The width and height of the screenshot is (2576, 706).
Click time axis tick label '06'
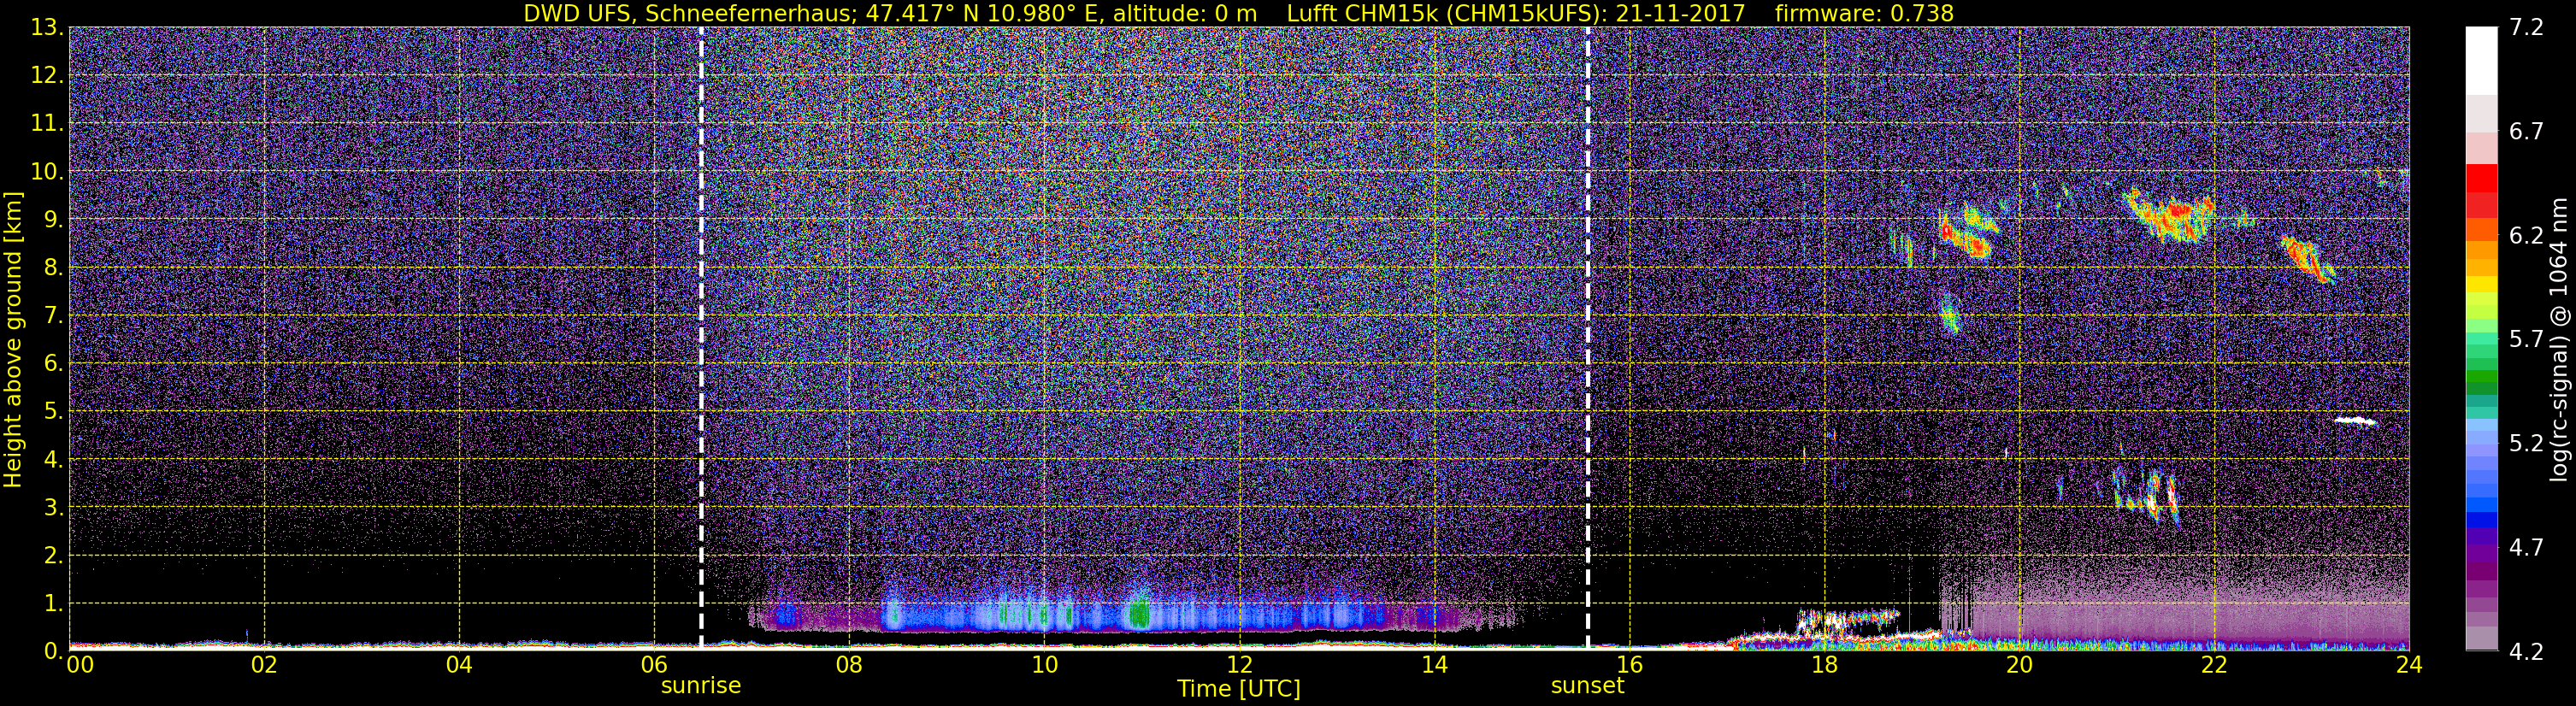coord(654,666)
